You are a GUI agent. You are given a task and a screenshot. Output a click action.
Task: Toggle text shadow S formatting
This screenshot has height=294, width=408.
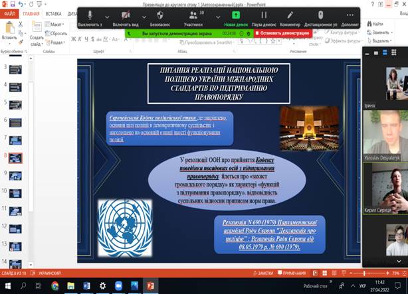(92, 39)
